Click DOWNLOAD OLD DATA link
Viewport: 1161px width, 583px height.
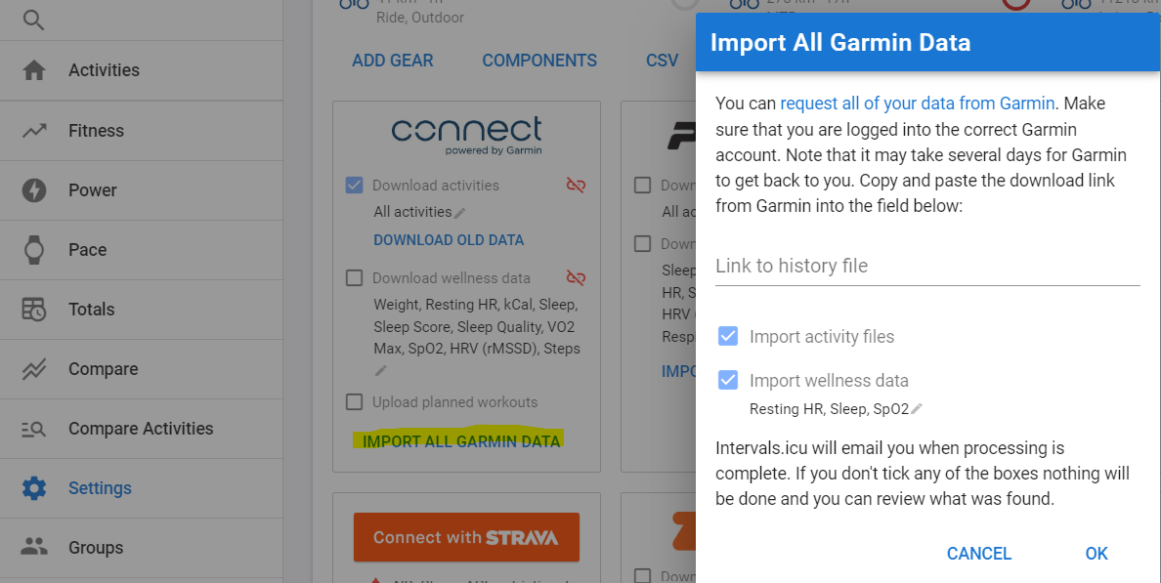point(449,239)
